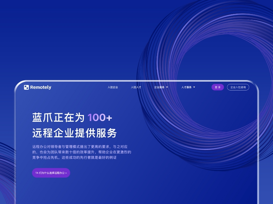Select the 入驻企业 navigation item
The image size is (273, 204).
click(113, 87)
